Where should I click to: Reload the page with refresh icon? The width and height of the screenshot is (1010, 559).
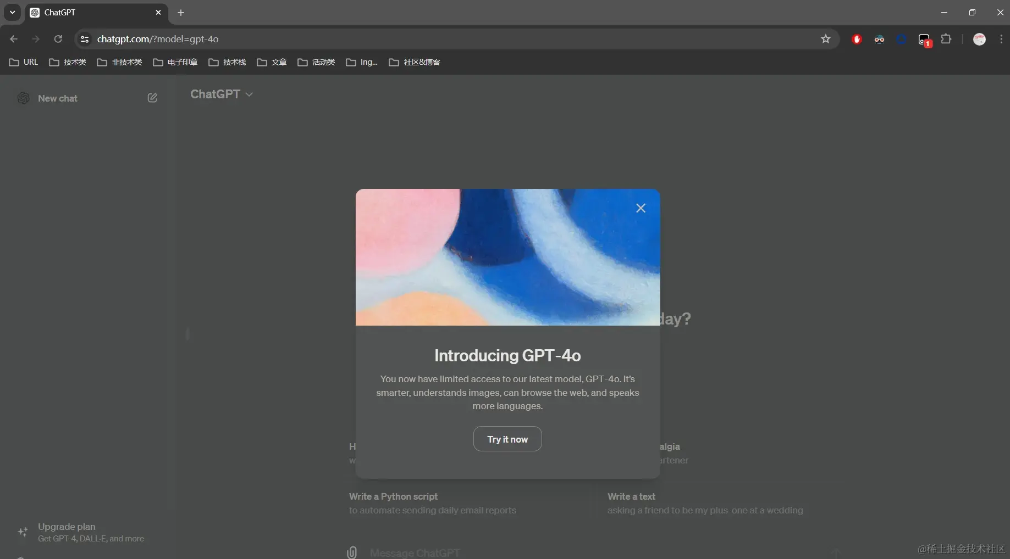tap(58, 39)
